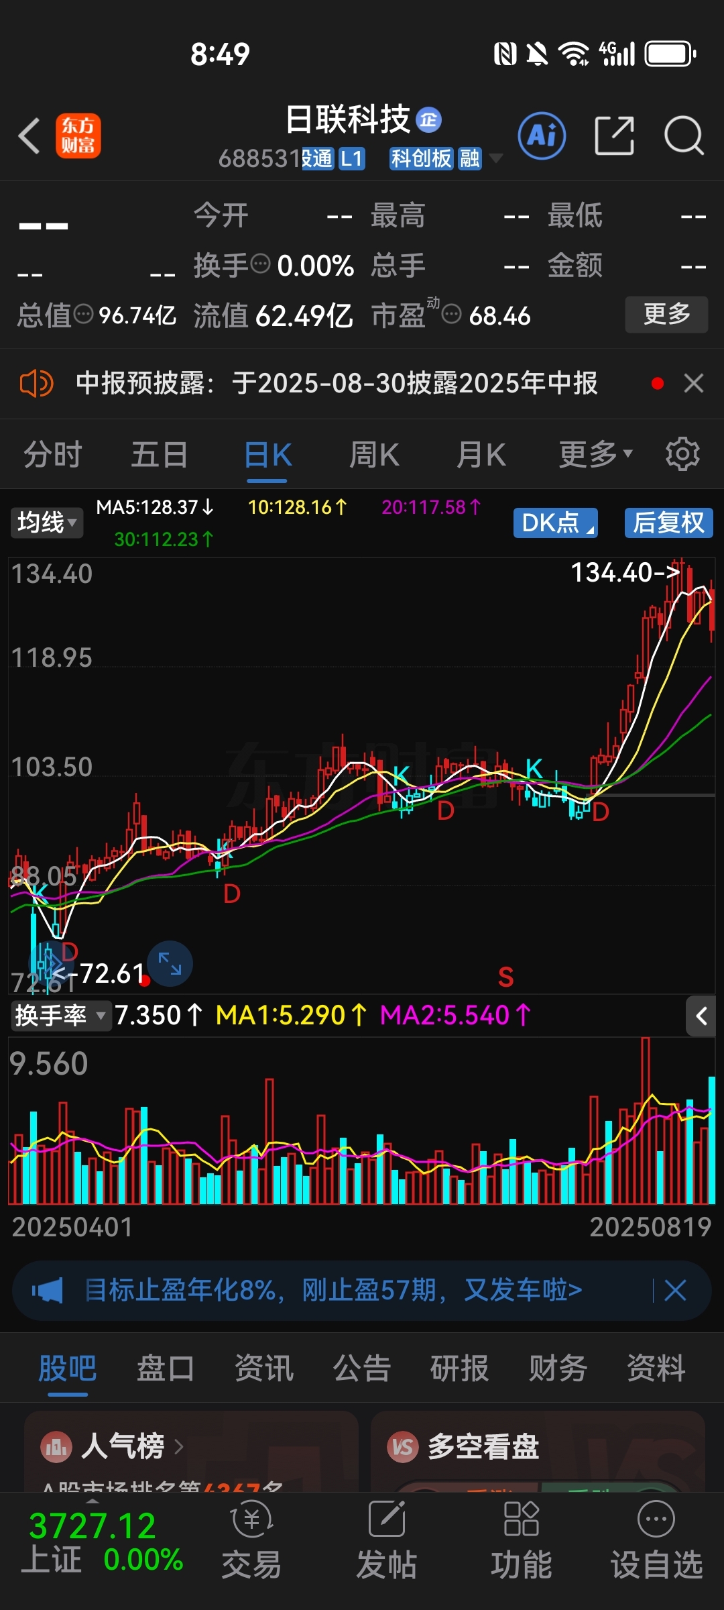Viewport: 724px width, 1610px height.
Task: Open the 盘口 tab
Action: [166, 1368]
